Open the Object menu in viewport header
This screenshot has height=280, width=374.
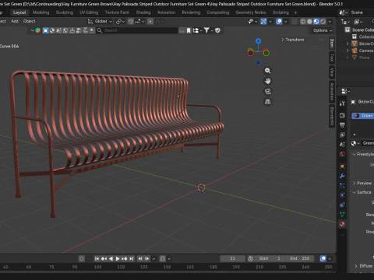pos(29,21)
